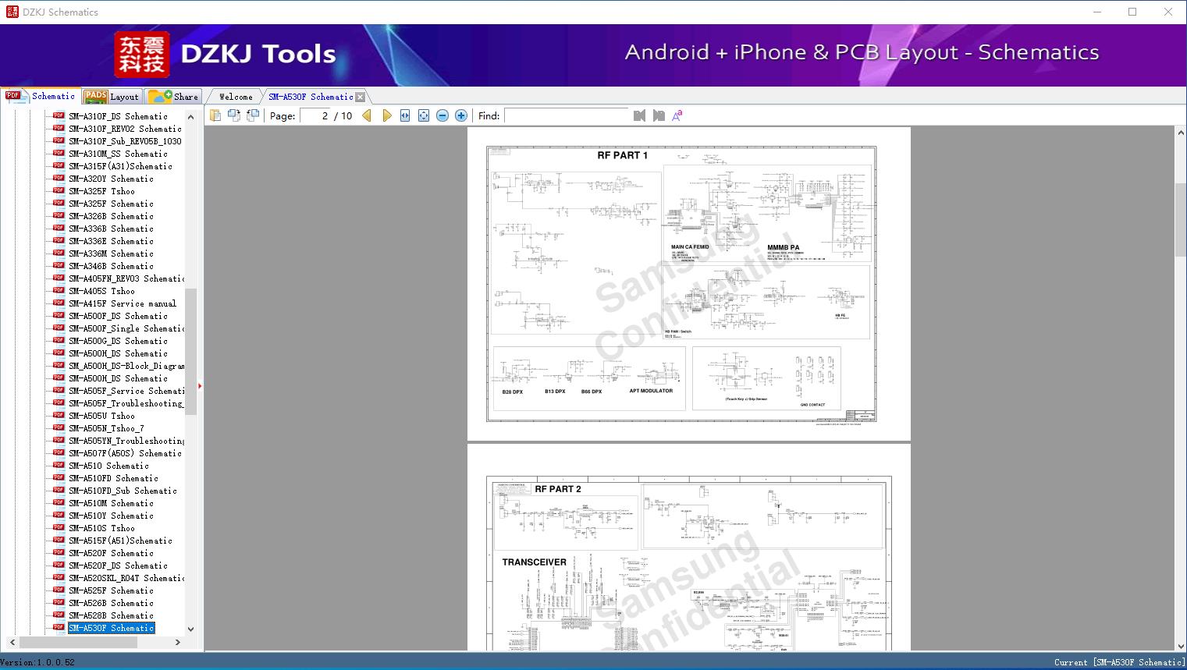Click the fit page icon
The width and height of the screenshot is (1187, 670).
(x=424, y=115)
